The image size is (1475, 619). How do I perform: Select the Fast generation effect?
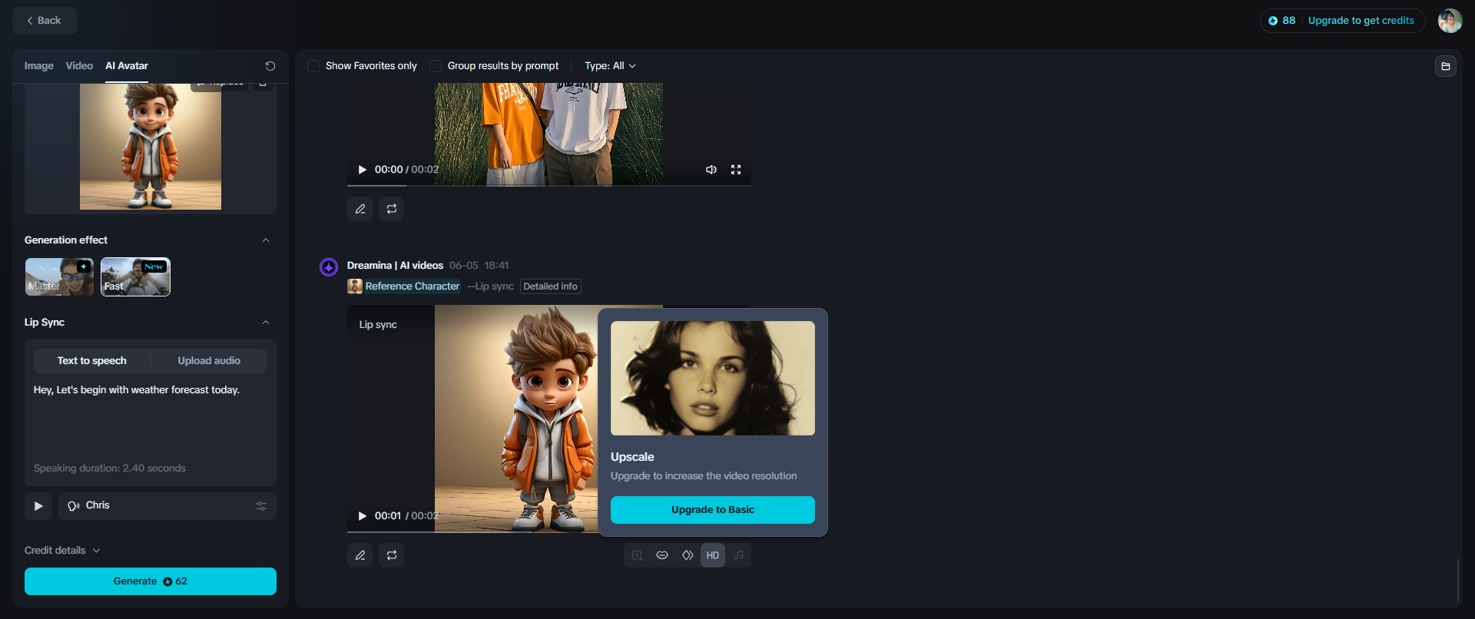[x=135, y=276]
